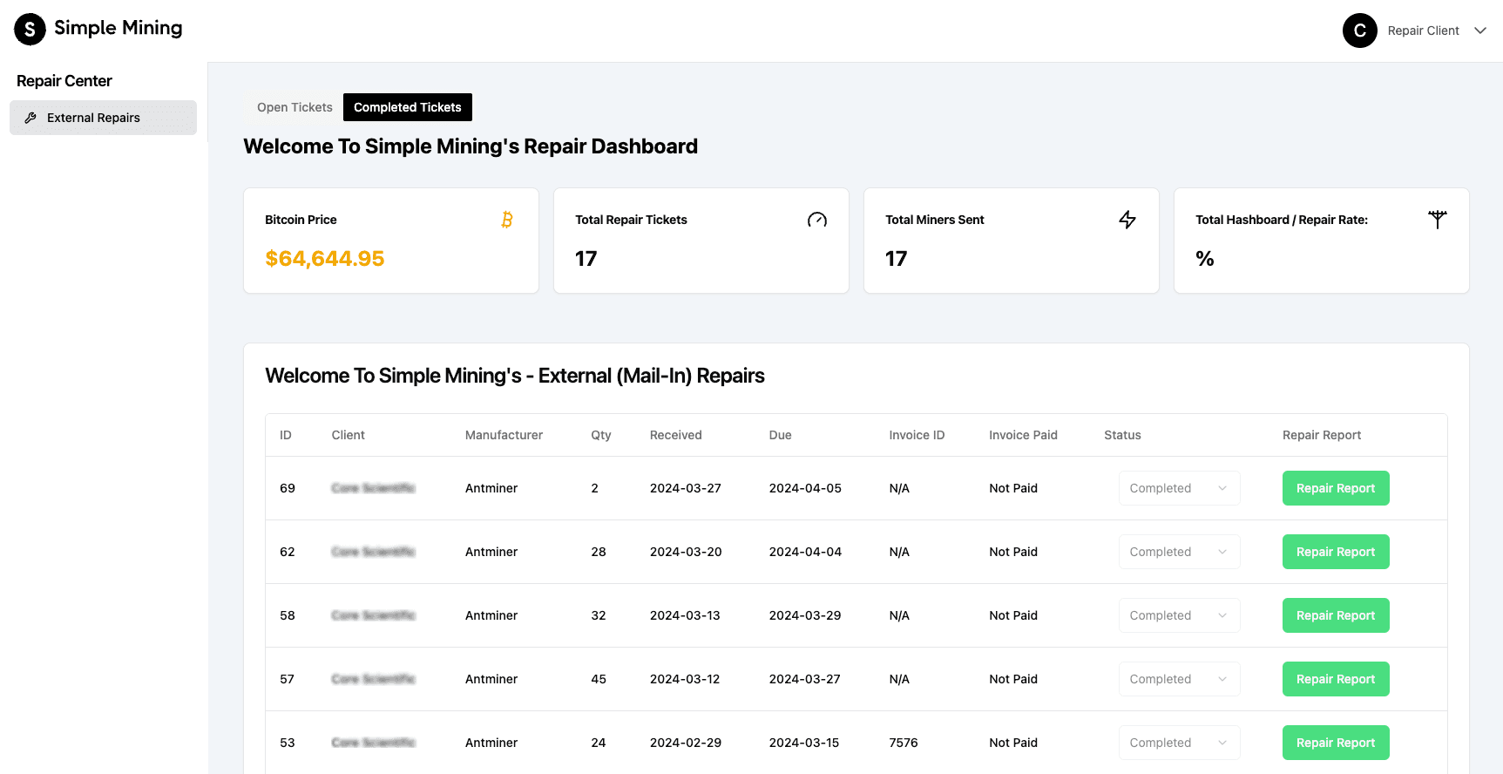Click Antminer in ticket 62 row

491,552
